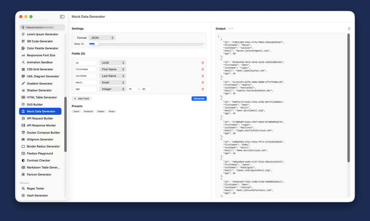
Task: Click the Contrast Checker half-circle icon
Action: pyautogui.click(x=23, y=160)
